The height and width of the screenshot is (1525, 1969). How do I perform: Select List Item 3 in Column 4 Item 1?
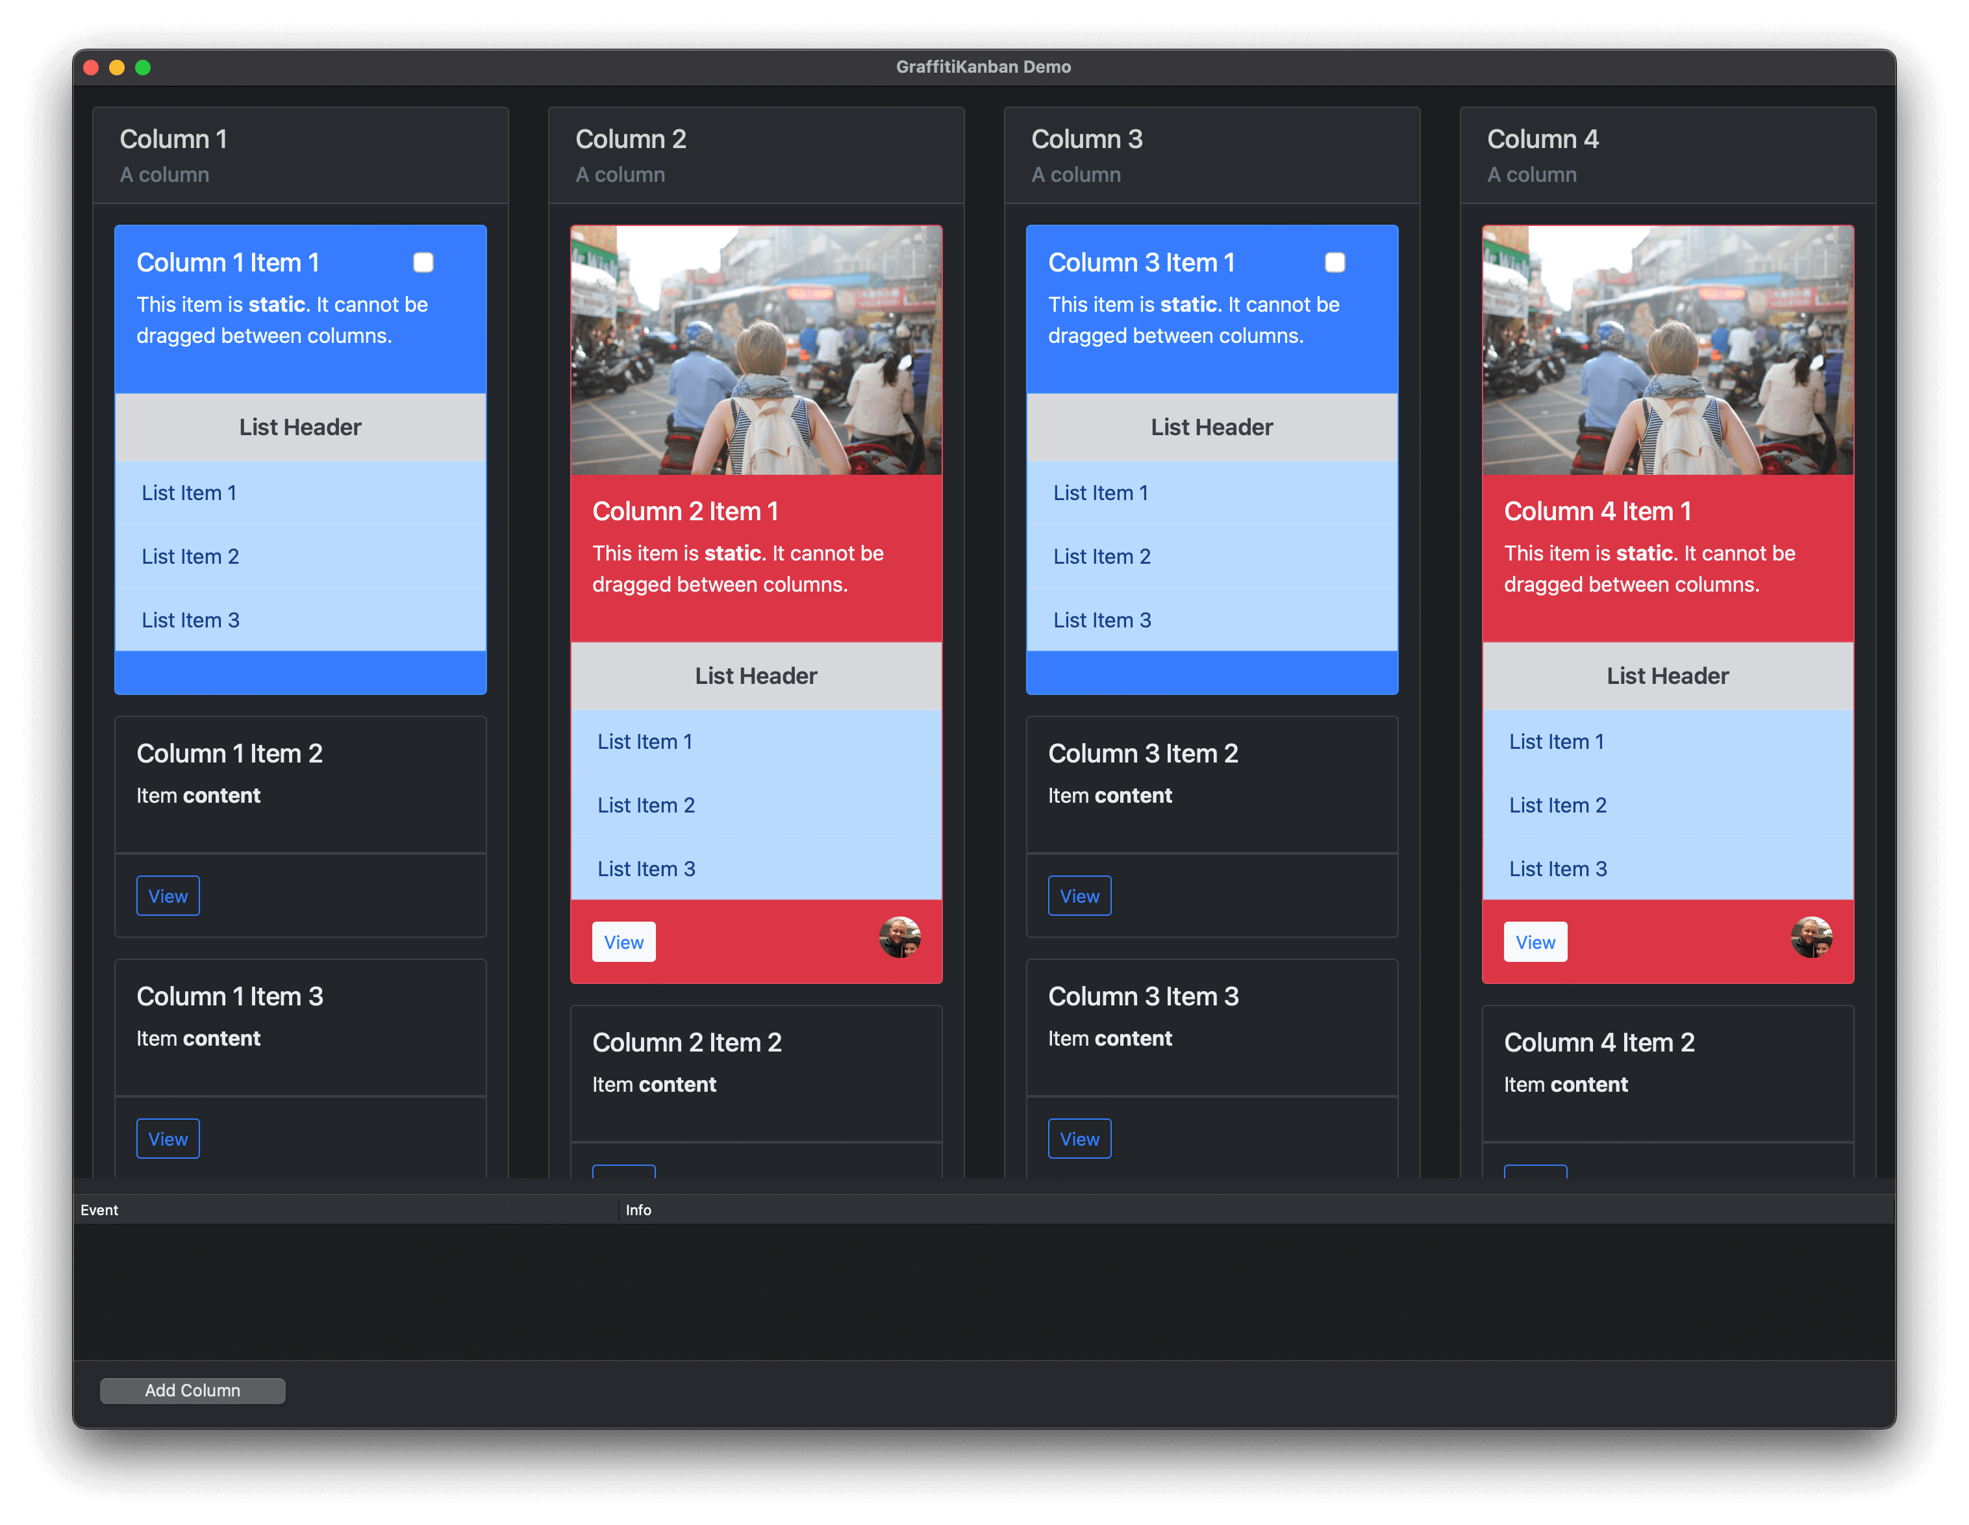pyautogui.click(x=1667, y=868)
